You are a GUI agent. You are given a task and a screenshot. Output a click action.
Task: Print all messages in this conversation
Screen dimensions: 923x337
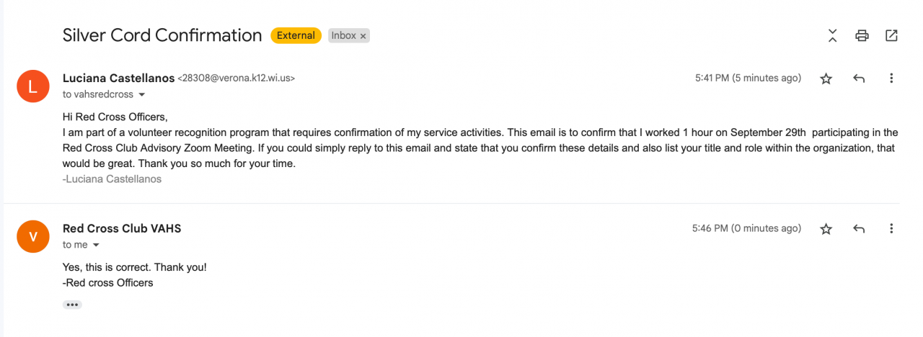click(x=862, y=35)
